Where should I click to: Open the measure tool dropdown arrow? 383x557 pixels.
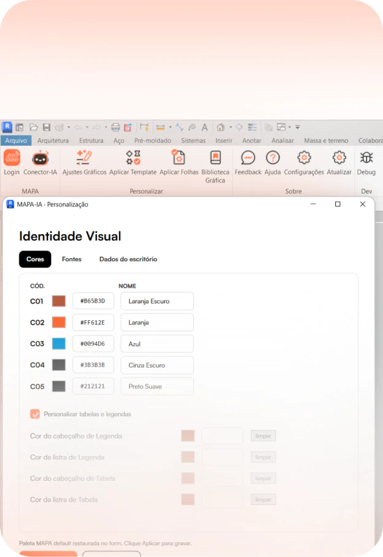(x=171, y=127)
